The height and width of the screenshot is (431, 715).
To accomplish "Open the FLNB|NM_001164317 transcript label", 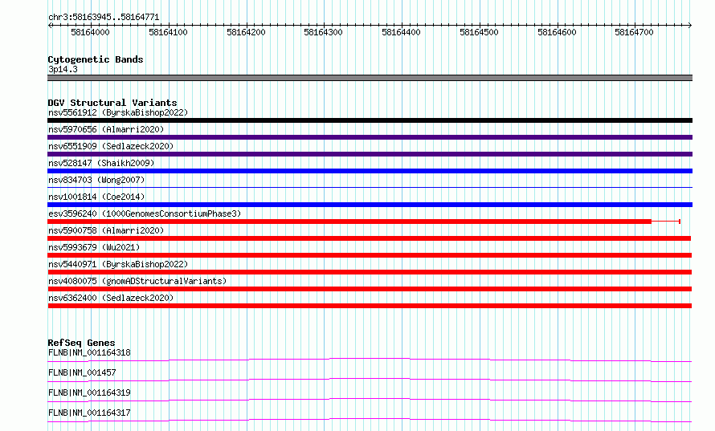I will click(x=89, y=413).
